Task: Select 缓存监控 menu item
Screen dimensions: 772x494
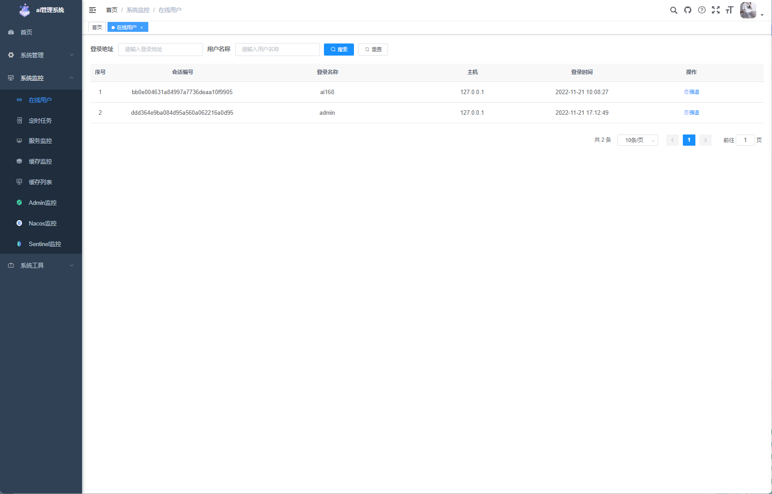Action: tap(41, 161)
